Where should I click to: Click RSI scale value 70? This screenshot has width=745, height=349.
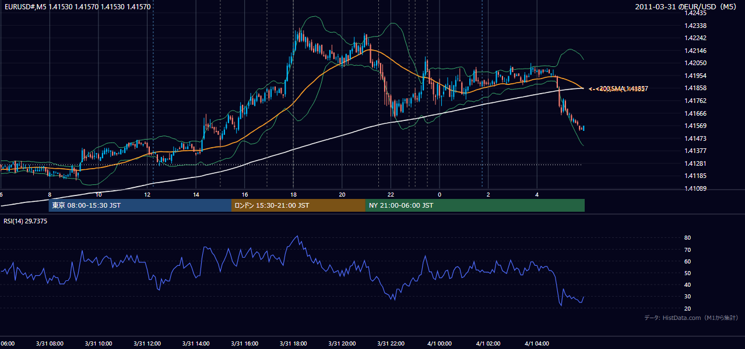688,250
